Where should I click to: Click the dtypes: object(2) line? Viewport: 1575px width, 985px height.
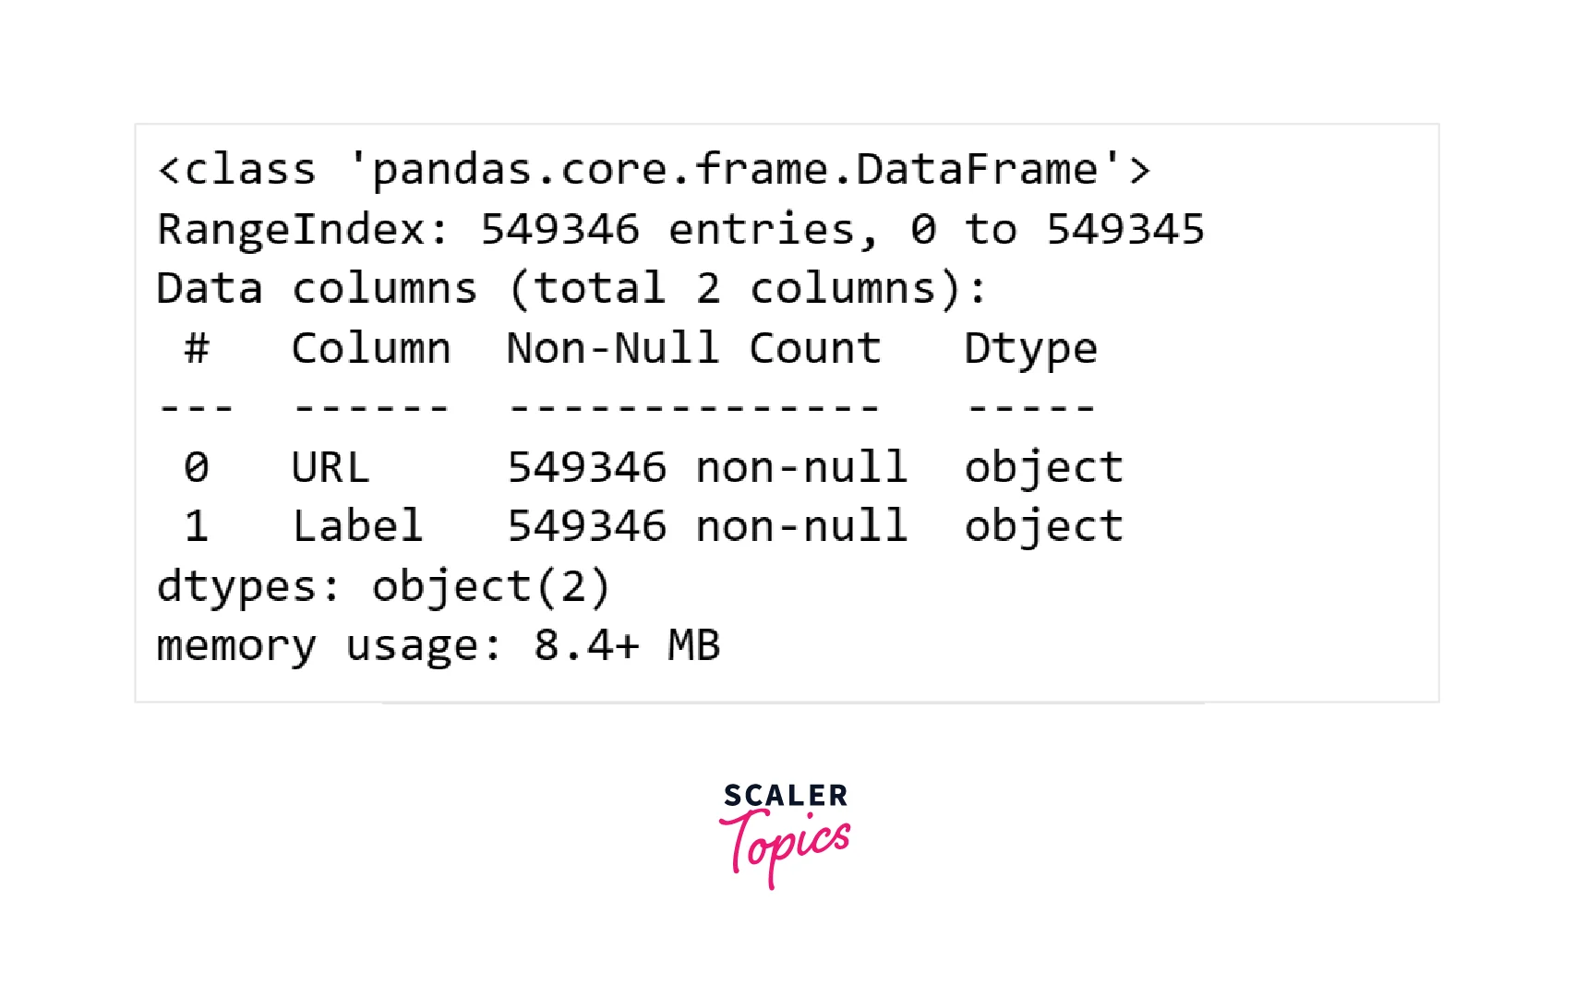(384, 587)
